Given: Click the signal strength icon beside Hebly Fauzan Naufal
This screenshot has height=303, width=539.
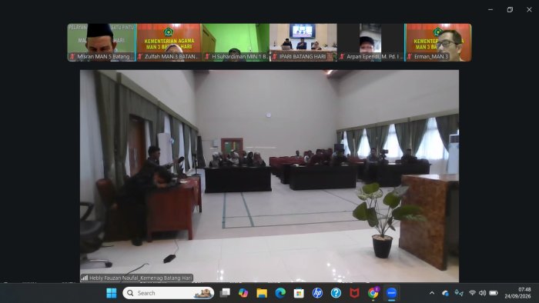Looking at the screenshot, I should (85, 278).
